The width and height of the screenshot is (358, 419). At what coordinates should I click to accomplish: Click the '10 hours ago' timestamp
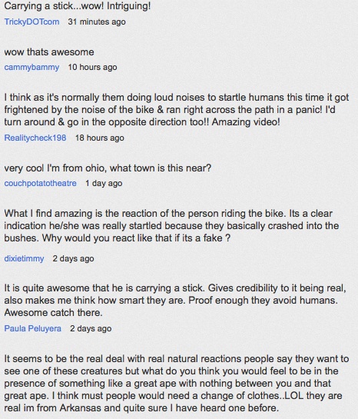coord(92,67)
